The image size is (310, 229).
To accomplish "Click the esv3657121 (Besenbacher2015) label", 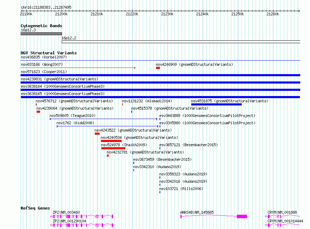I will 188,145.
